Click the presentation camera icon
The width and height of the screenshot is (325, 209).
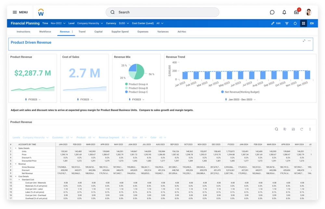[312, 23]
